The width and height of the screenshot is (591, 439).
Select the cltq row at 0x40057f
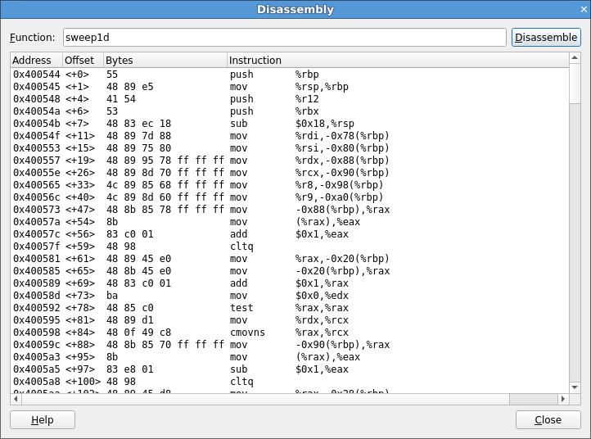point(246,247)
